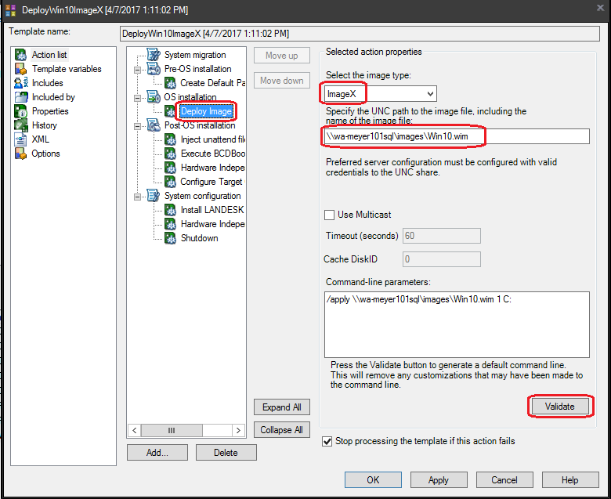611x499 pixels.
Task: Click the Delete button
Action: pyautogui.click(x=226, y=453)
